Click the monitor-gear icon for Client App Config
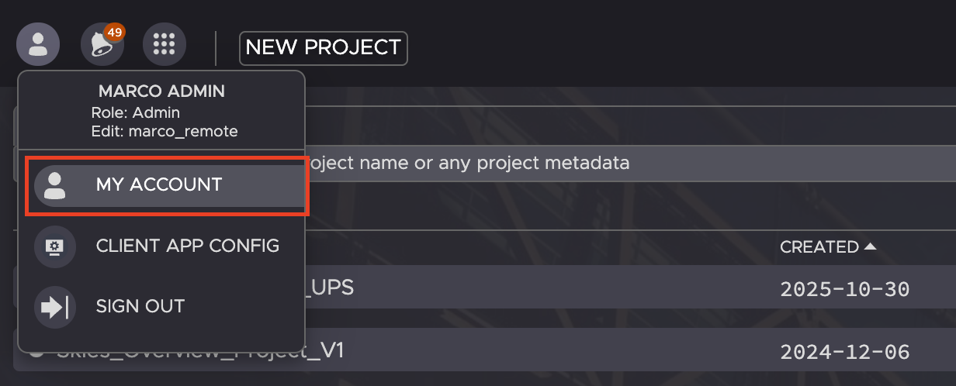Viewport: 956px width, 386px height. click(55, 246)
